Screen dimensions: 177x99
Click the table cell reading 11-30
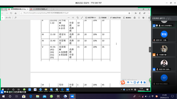coord(54,36)
